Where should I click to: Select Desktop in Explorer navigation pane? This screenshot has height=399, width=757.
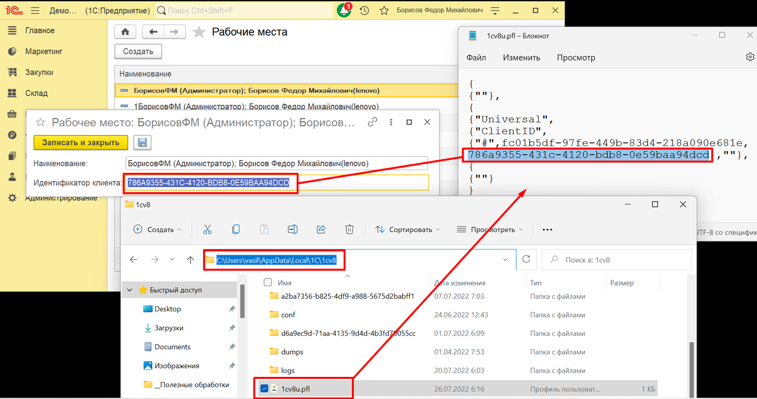[x=168, y=309]
